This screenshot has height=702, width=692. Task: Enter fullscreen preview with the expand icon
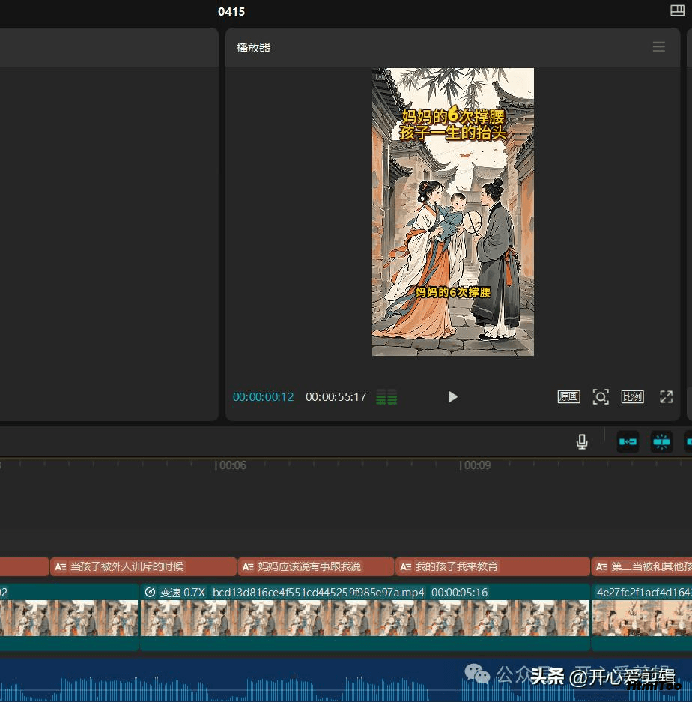[x=666, y=396]
